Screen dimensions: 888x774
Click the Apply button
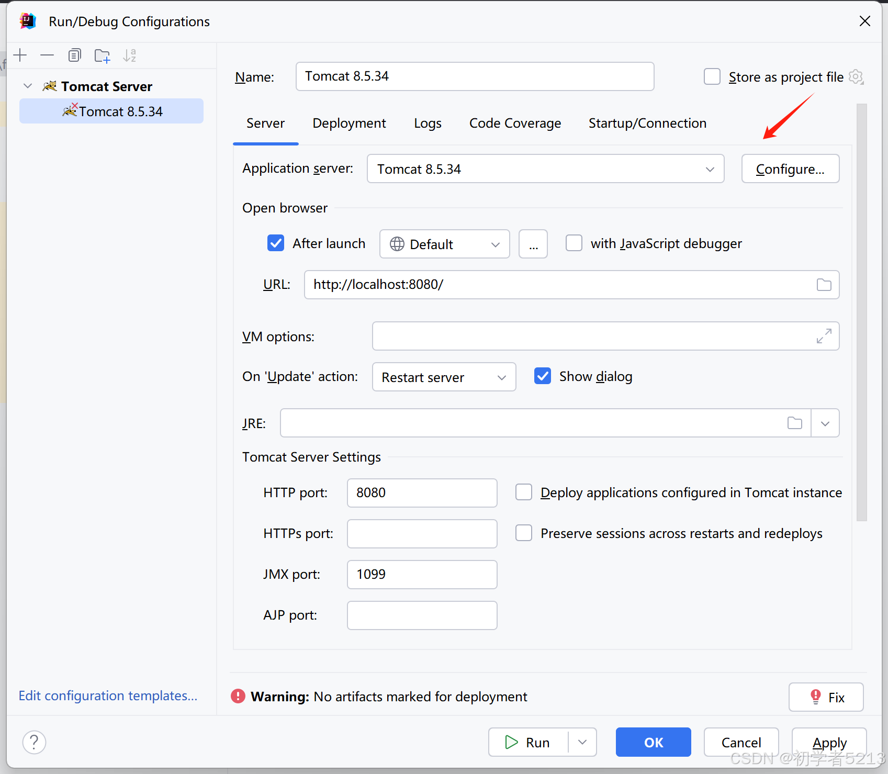pyautogui.click(x=829, y=742)
